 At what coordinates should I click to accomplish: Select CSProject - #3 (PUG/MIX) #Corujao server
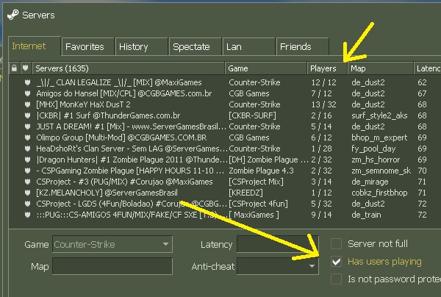click(x=225, y=182)
